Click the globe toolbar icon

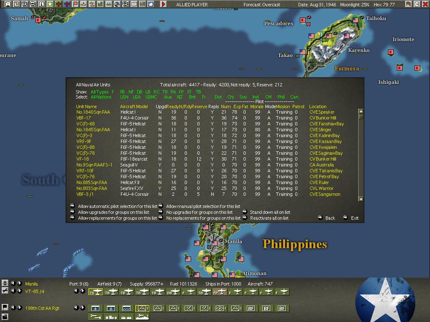[117, 4]
